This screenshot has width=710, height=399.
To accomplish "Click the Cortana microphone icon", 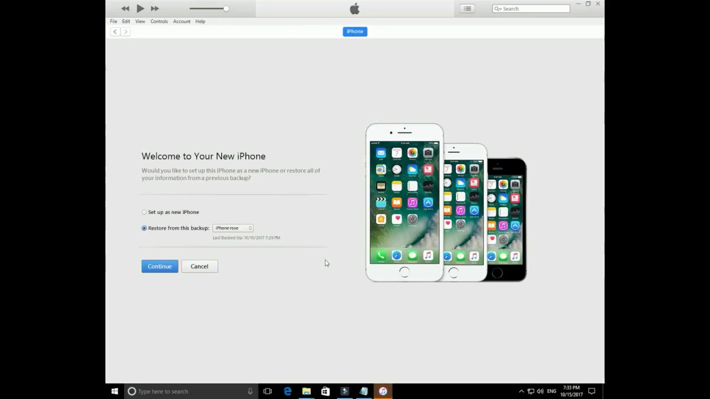I will coord(251,391).
